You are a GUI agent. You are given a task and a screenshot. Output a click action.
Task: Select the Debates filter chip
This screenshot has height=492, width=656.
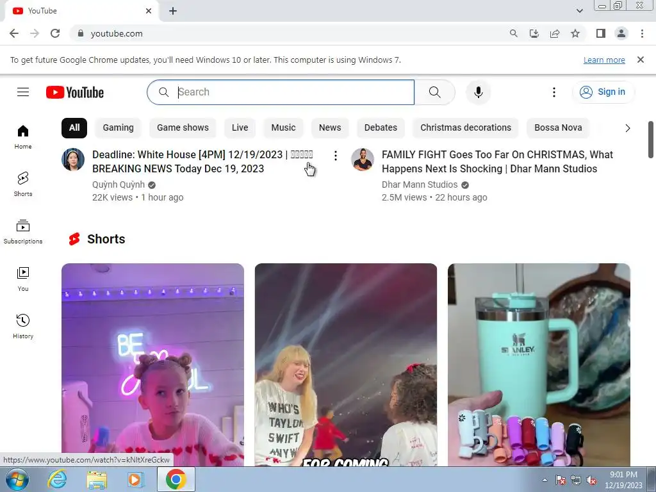(x=381, y=128)
